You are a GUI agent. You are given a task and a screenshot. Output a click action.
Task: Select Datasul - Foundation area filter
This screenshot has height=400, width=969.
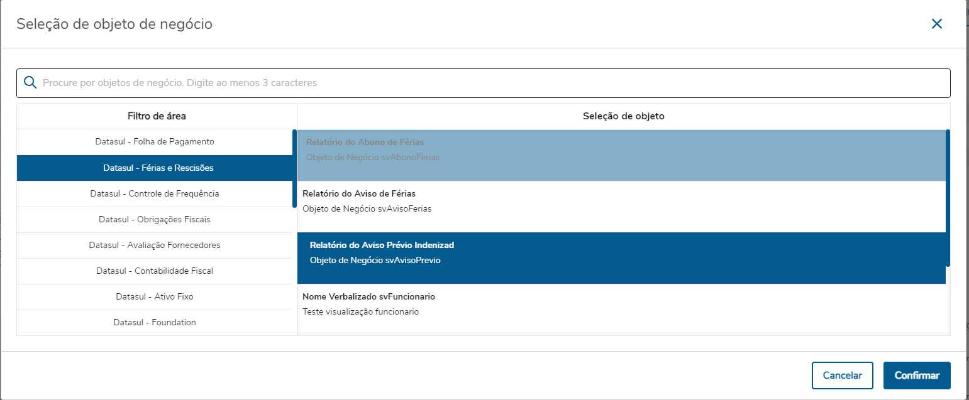pyautogui.click(x=155, y=322)
